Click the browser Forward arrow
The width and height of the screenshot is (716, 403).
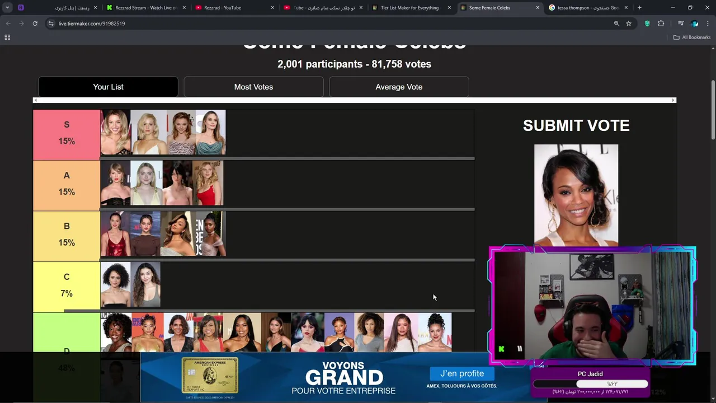(21, 24)
